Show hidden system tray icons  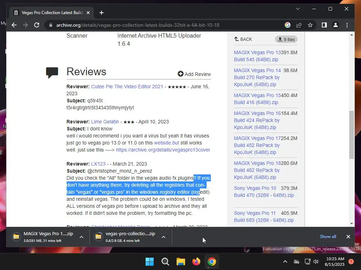[285, 262]
